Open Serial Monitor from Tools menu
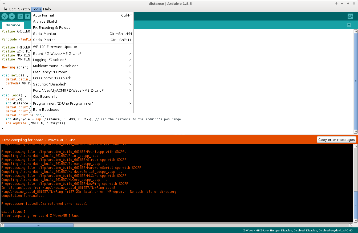 (x=82, y=34)
